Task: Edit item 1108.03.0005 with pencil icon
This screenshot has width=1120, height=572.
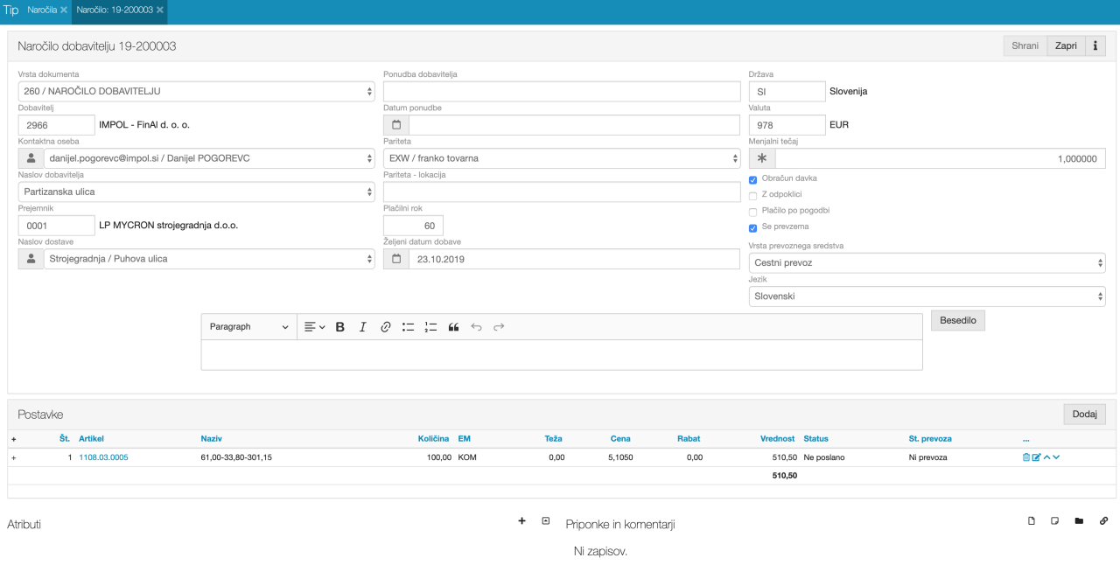Action: [1037, 457]
